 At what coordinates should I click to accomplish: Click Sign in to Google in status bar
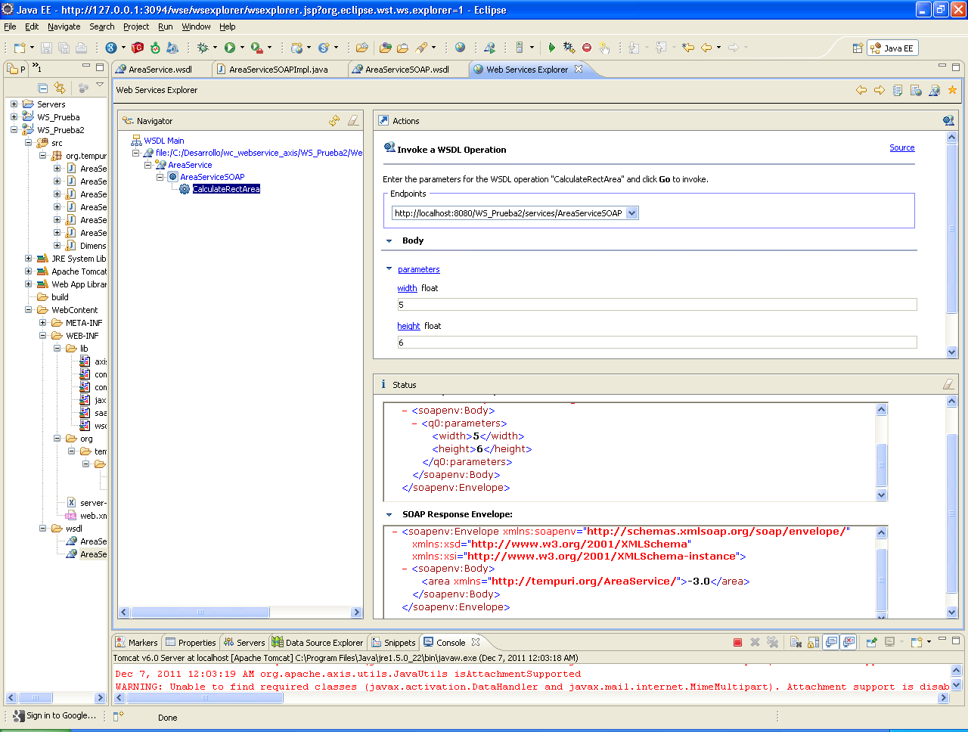[x=55, y=716]
